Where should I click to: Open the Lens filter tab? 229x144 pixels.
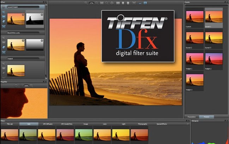pos(105,124)
